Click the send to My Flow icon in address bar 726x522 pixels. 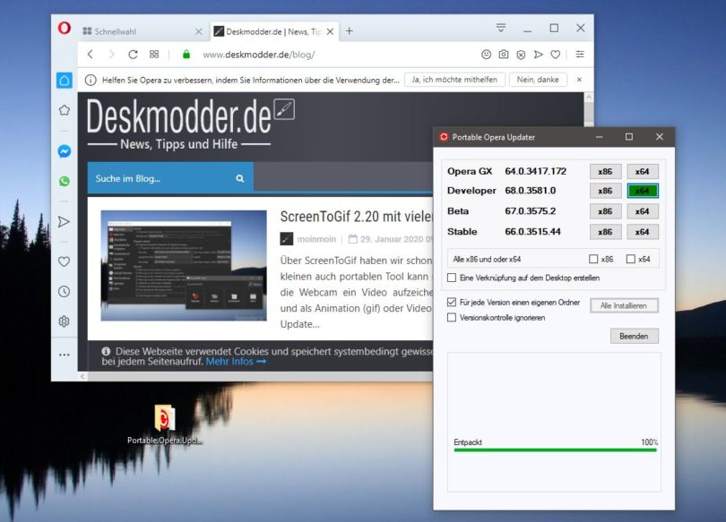tap(538, 55)
